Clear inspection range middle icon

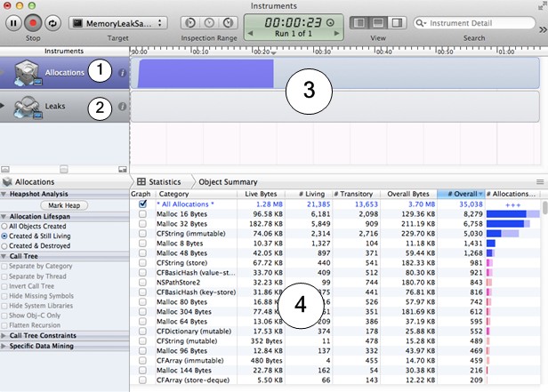tap(209, 23)
